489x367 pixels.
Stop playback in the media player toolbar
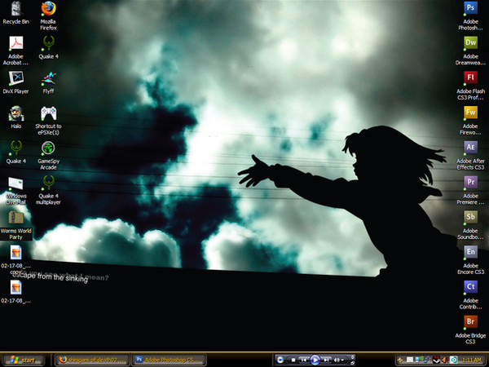[x=293, y=360]
